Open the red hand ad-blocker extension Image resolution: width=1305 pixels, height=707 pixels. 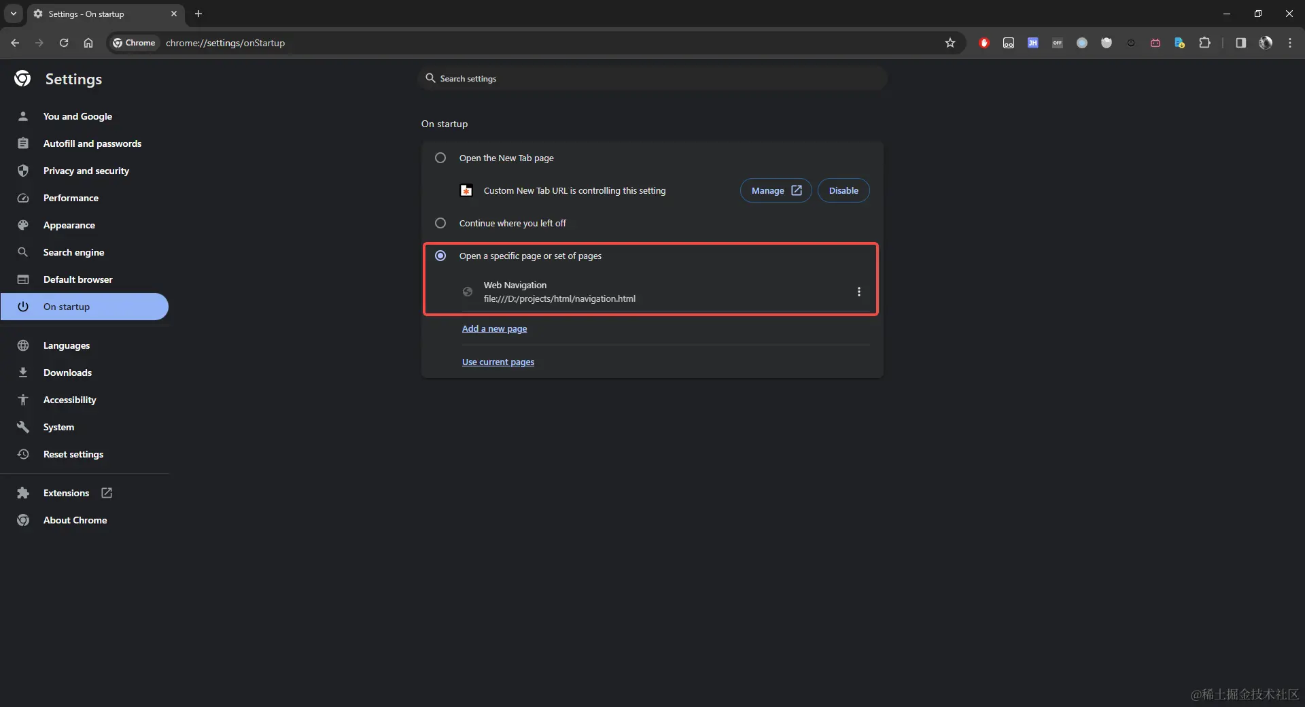tap(984, 43)
